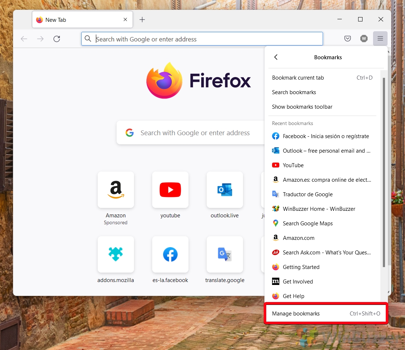Click the Save to Pocket icon
This screenshot has width=405, height=350.
click(347, 39)
